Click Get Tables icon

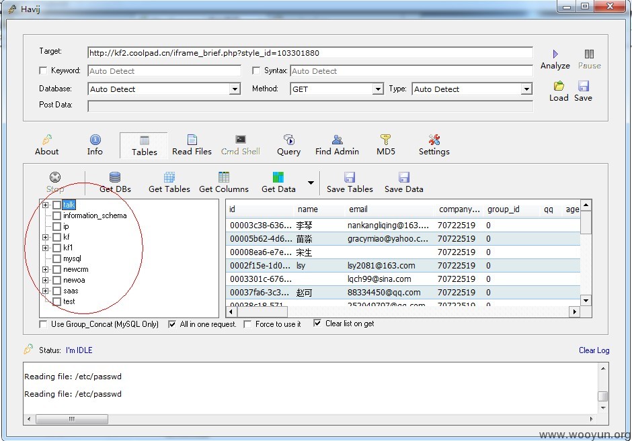[169, 177]
